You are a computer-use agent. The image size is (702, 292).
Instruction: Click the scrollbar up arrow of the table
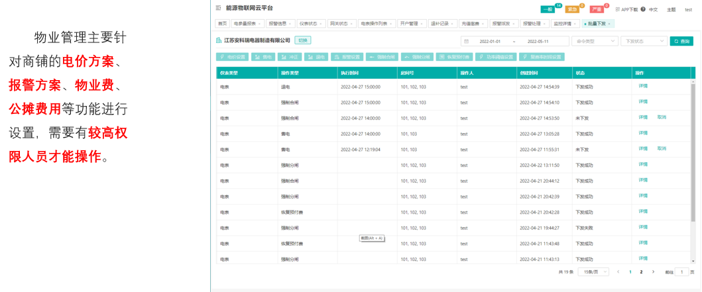point(693,81)
